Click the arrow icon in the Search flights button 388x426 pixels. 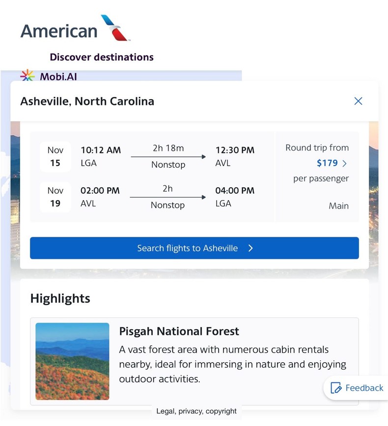(x=250, y=248)
